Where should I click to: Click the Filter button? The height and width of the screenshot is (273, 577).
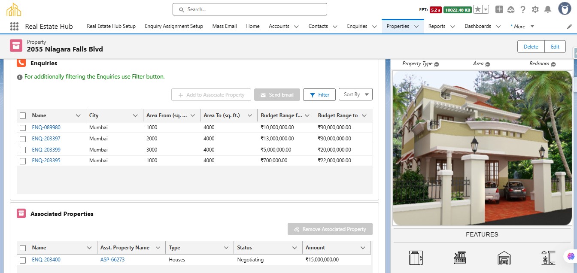[x=319, y=95]
